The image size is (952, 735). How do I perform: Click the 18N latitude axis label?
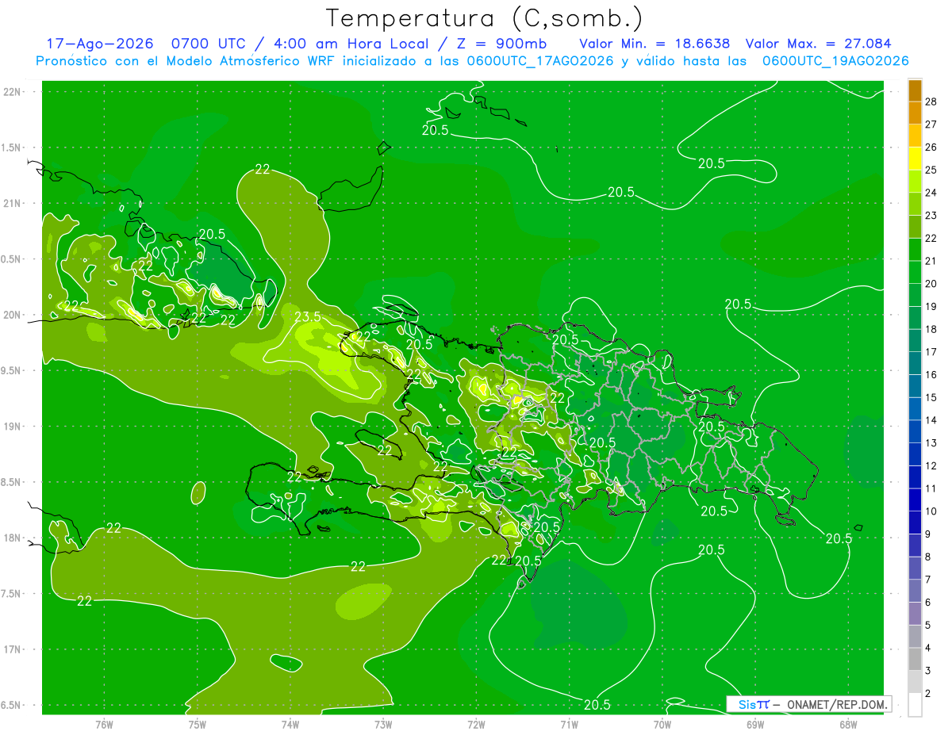coord(11,538)
